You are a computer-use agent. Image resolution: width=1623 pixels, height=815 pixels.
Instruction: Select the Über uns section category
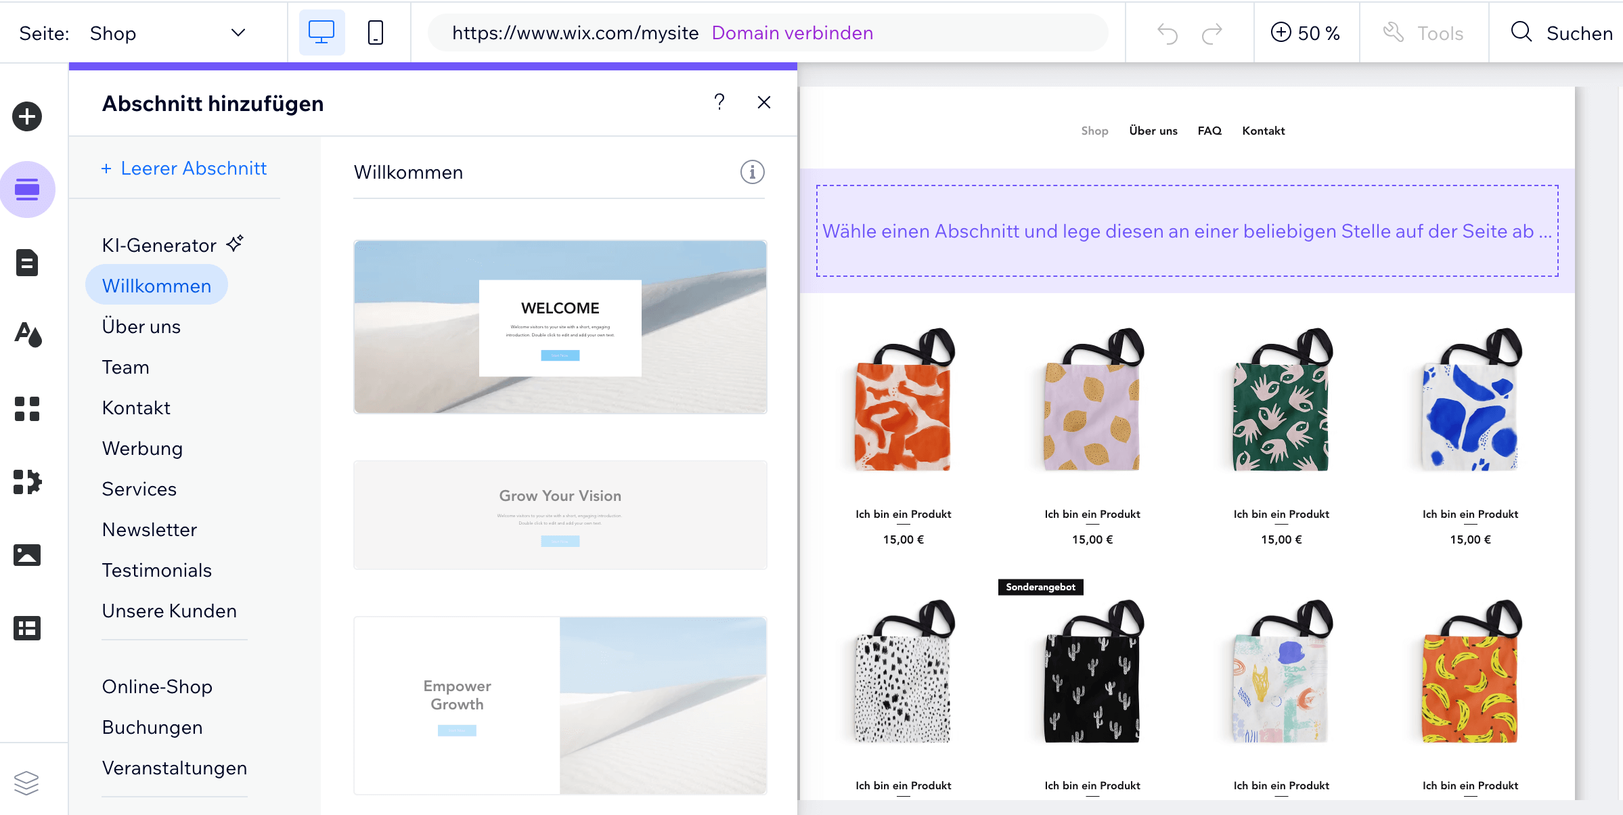[141, 326]
